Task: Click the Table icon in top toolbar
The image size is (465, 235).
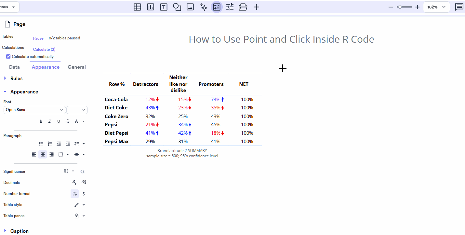Action: pos(137,7)
